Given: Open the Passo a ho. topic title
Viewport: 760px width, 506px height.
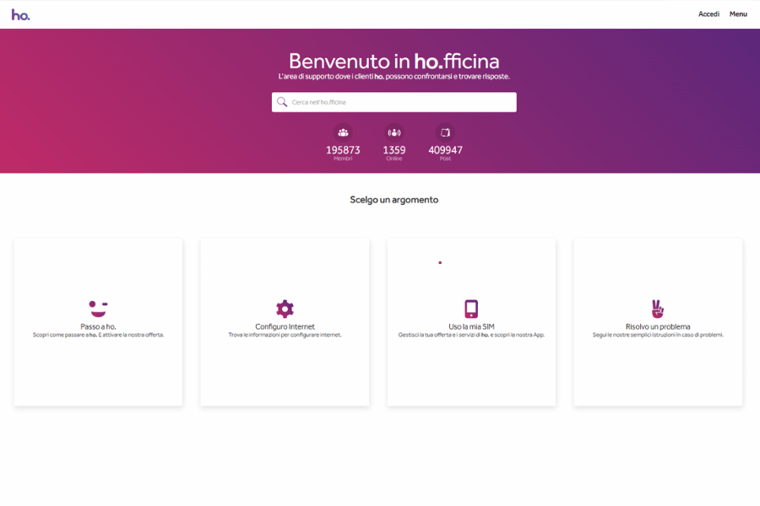Looking at the screenshot, I should tap(99, 327).
